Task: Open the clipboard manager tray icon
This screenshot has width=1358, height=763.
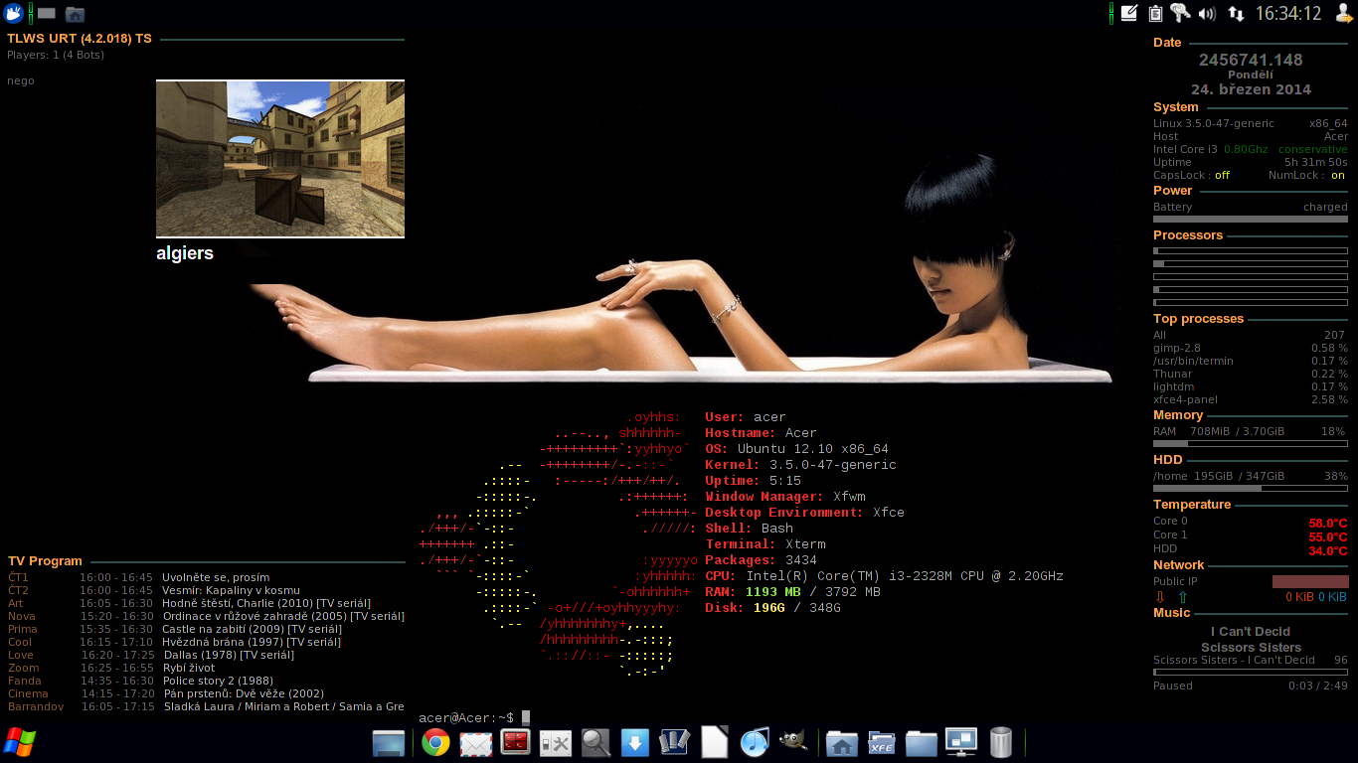Action: (1155, 14)
